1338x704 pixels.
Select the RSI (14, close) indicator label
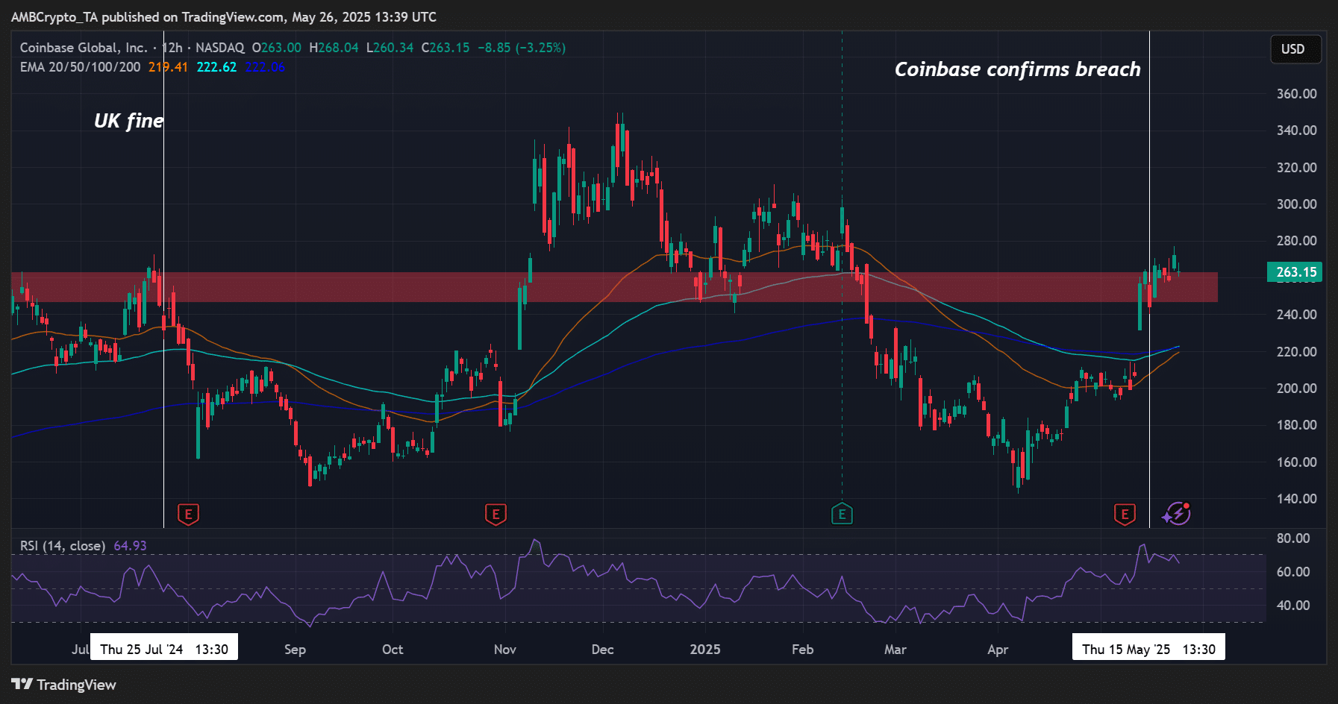coord(63,546)
